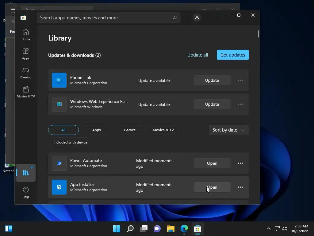Click the Power Automate app icon
Viewport: 314px width, 236px height.
pyautogui.click(x=59, y=163)
